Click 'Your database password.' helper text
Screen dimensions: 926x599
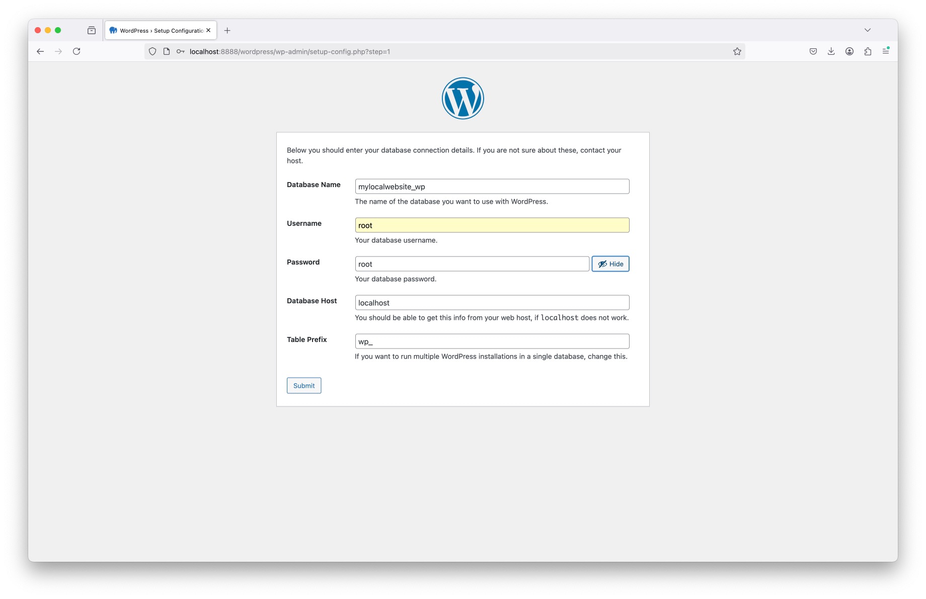coord(396,279)
